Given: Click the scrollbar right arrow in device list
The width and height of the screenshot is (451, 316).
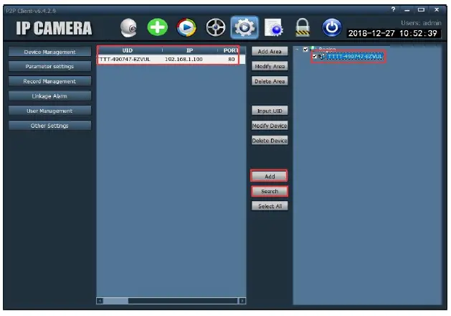Looking at the screenshot, I should (x=242, y=301).
